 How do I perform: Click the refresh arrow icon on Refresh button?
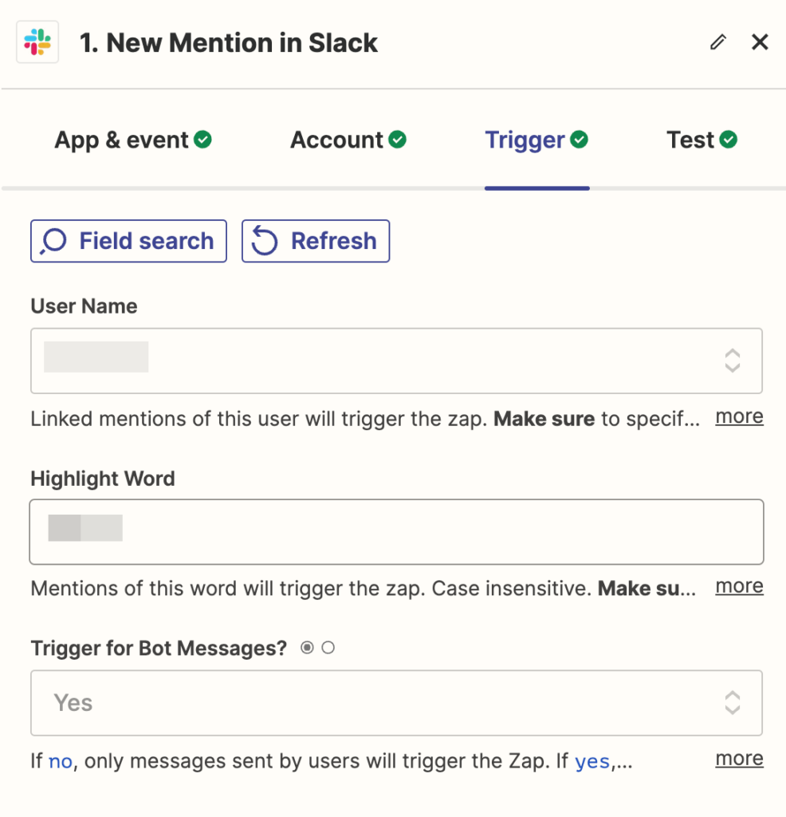(264, 241)
